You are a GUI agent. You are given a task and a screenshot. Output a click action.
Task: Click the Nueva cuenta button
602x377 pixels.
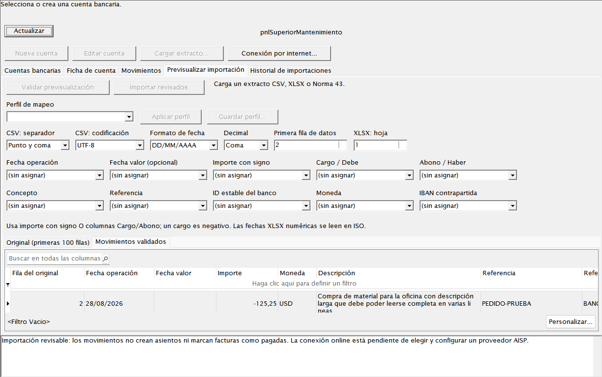click(36, 53)
